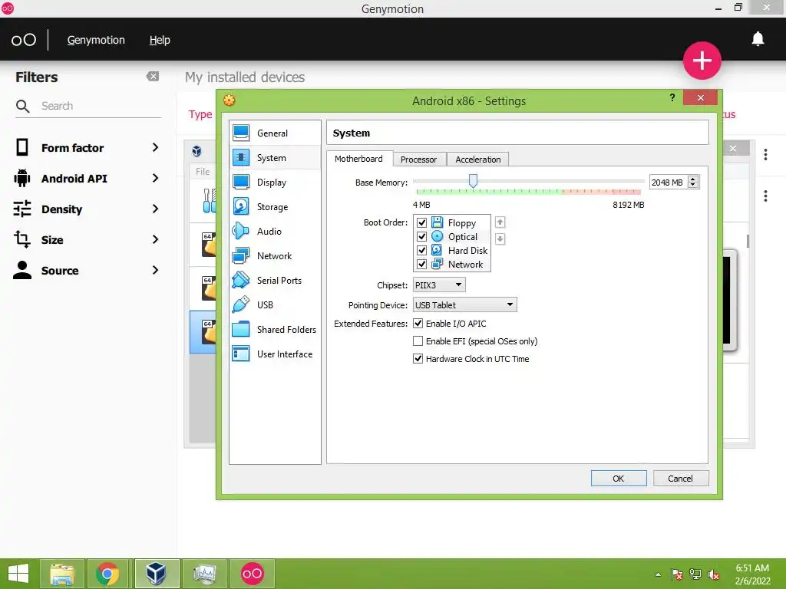Open first device row options menu
The height and width of the screenshot is (589, 786).
coord(765,155)
